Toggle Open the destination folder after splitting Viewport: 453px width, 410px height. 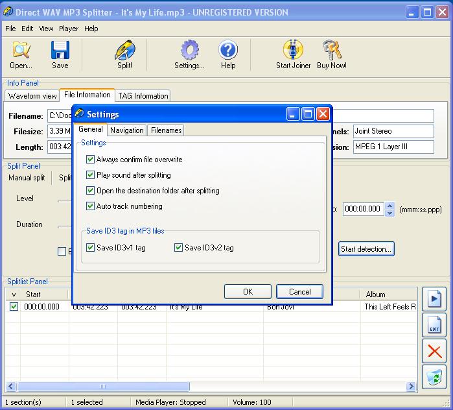(x=90, y=191)
